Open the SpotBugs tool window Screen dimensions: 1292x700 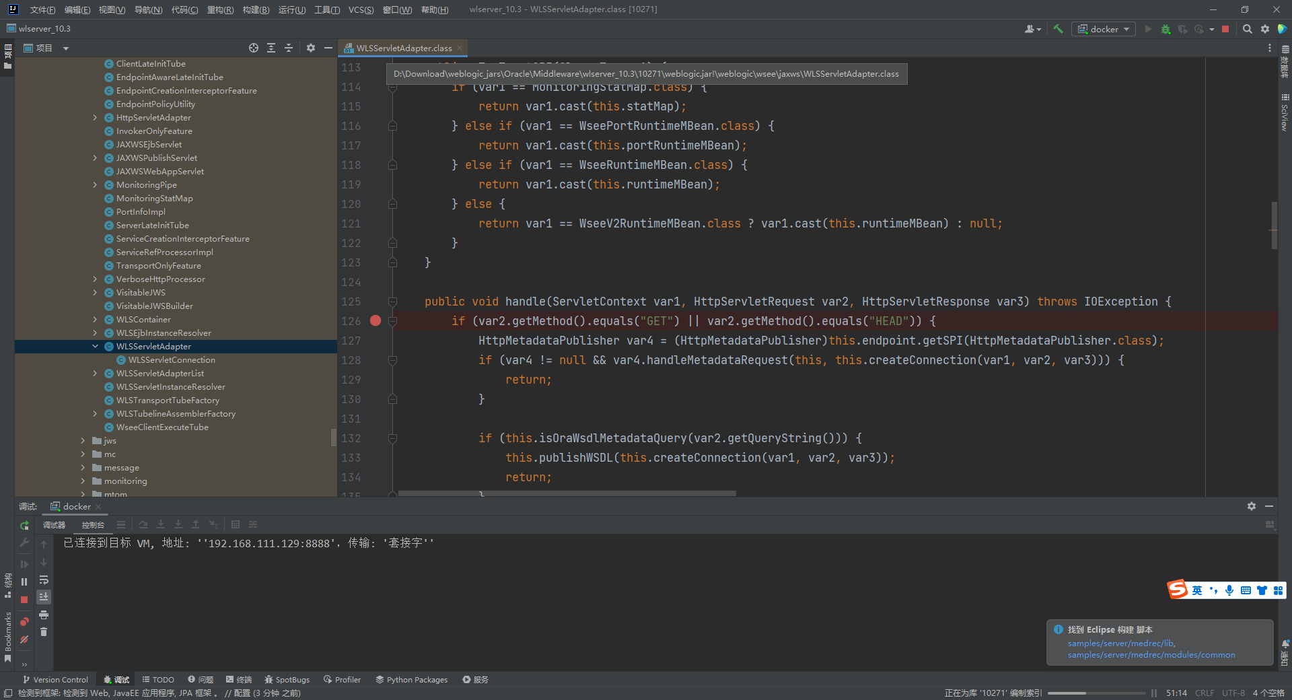[x=287, y=680]
